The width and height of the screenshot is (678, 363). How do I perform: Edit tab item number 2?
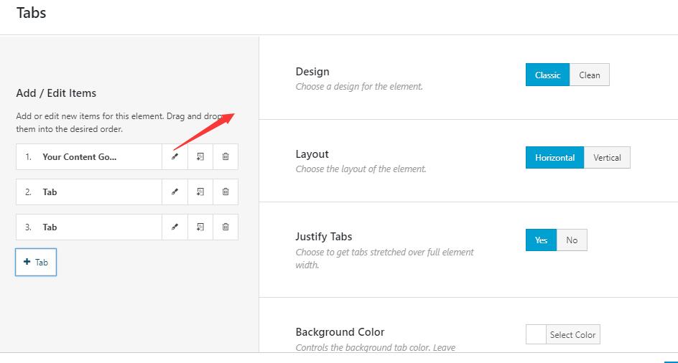click(x=175, y=192)
